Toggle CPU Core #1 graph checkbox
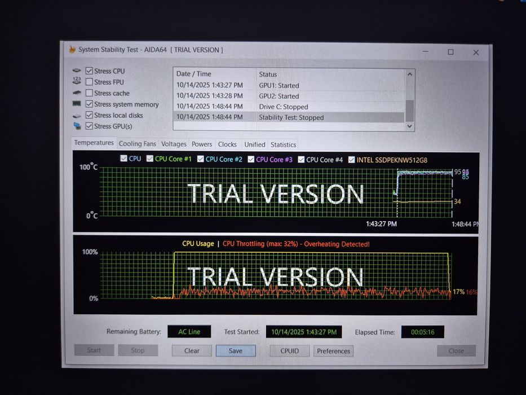Image resolution: width=526 pixels, height=395 pixels. (x=149, y=159)
